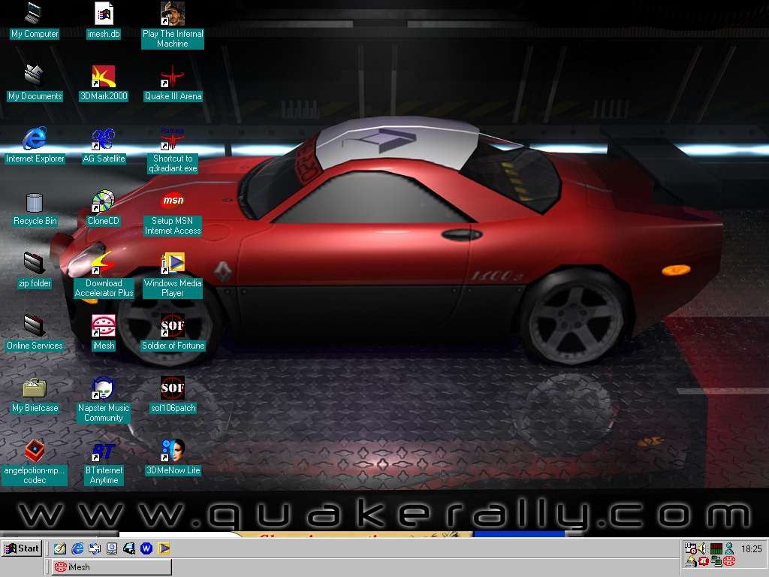This screenshot has height=577, width=769.
Task: Open the Start menu
Action: tap(22, 548)
